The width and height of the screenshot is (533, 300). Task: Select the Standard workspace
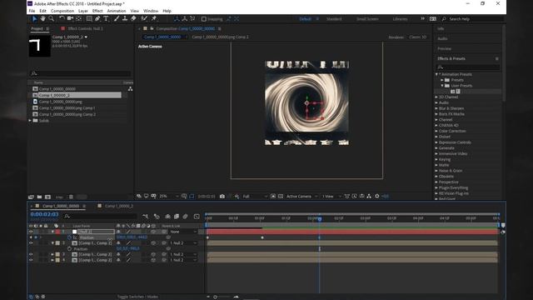334,19
